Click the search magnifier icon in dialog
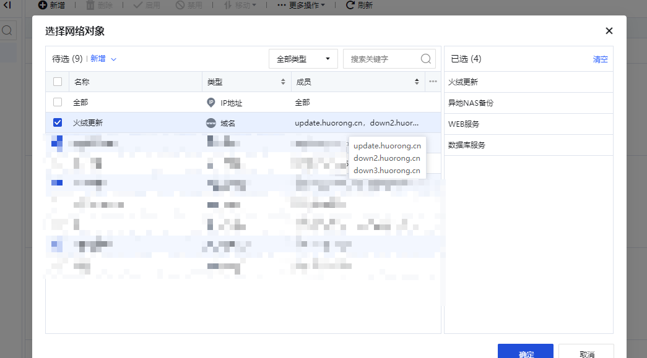This screenshot has height=358, width=647. tap(426, 59)
